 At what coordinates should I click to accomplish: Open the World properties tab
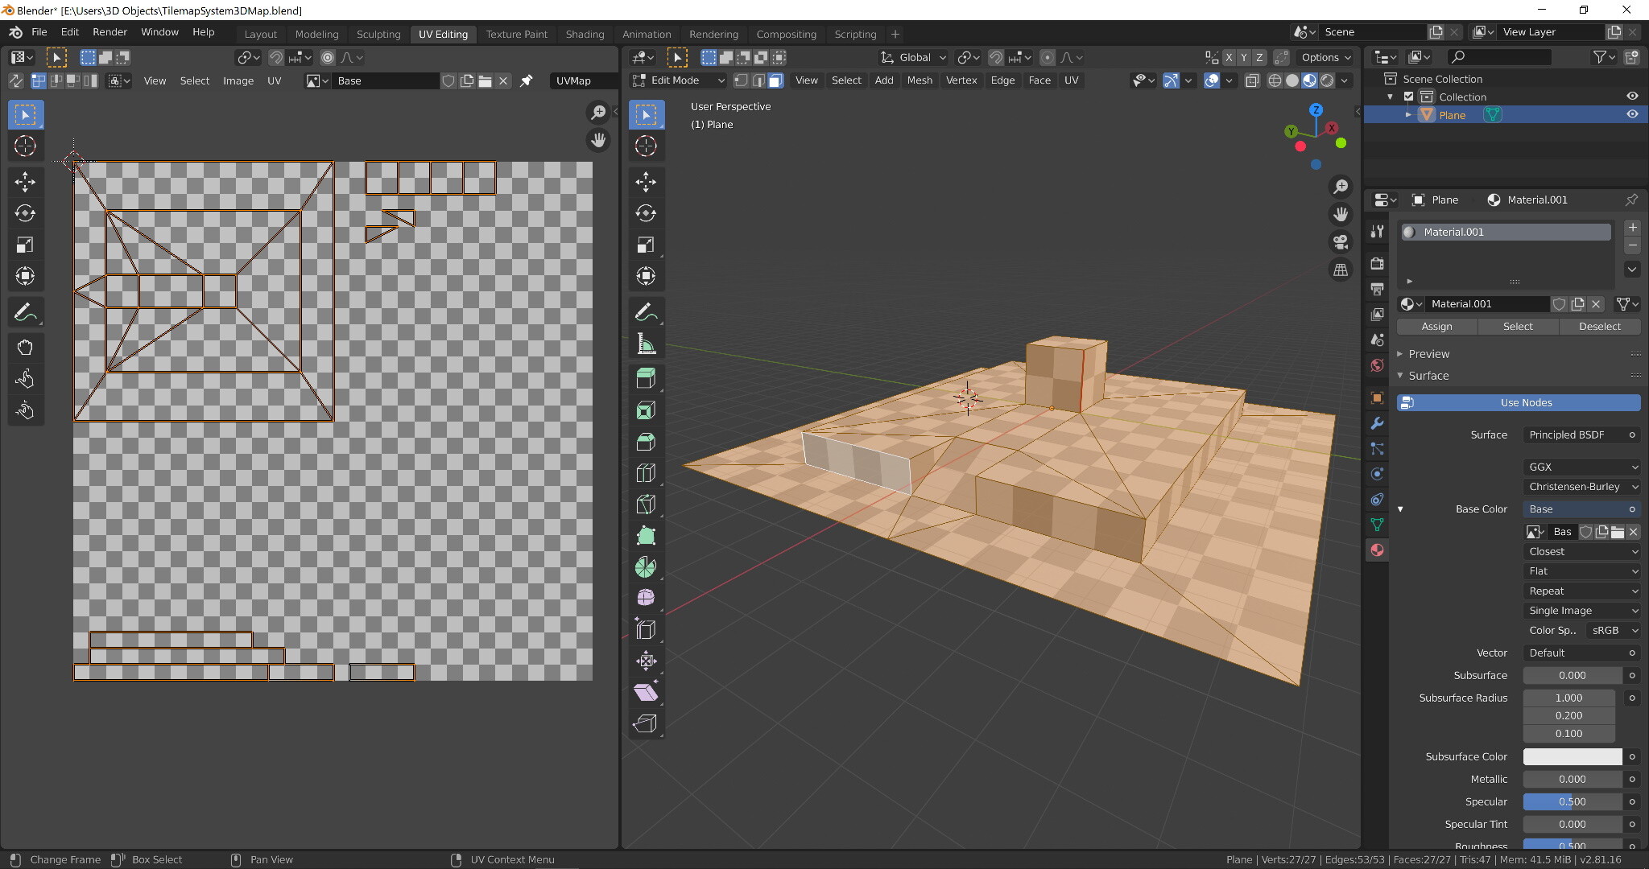[x=1377, y=365]
